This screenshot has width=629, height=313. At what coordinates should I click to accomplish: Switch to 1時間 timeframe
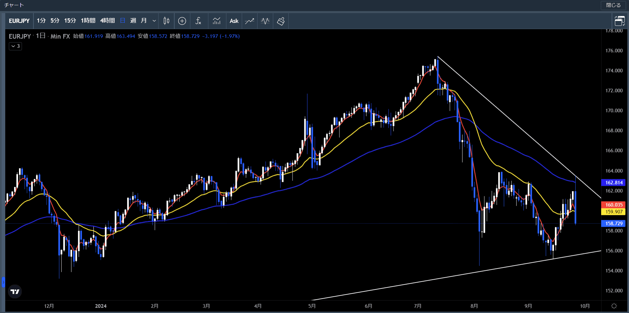pos(88,21)
